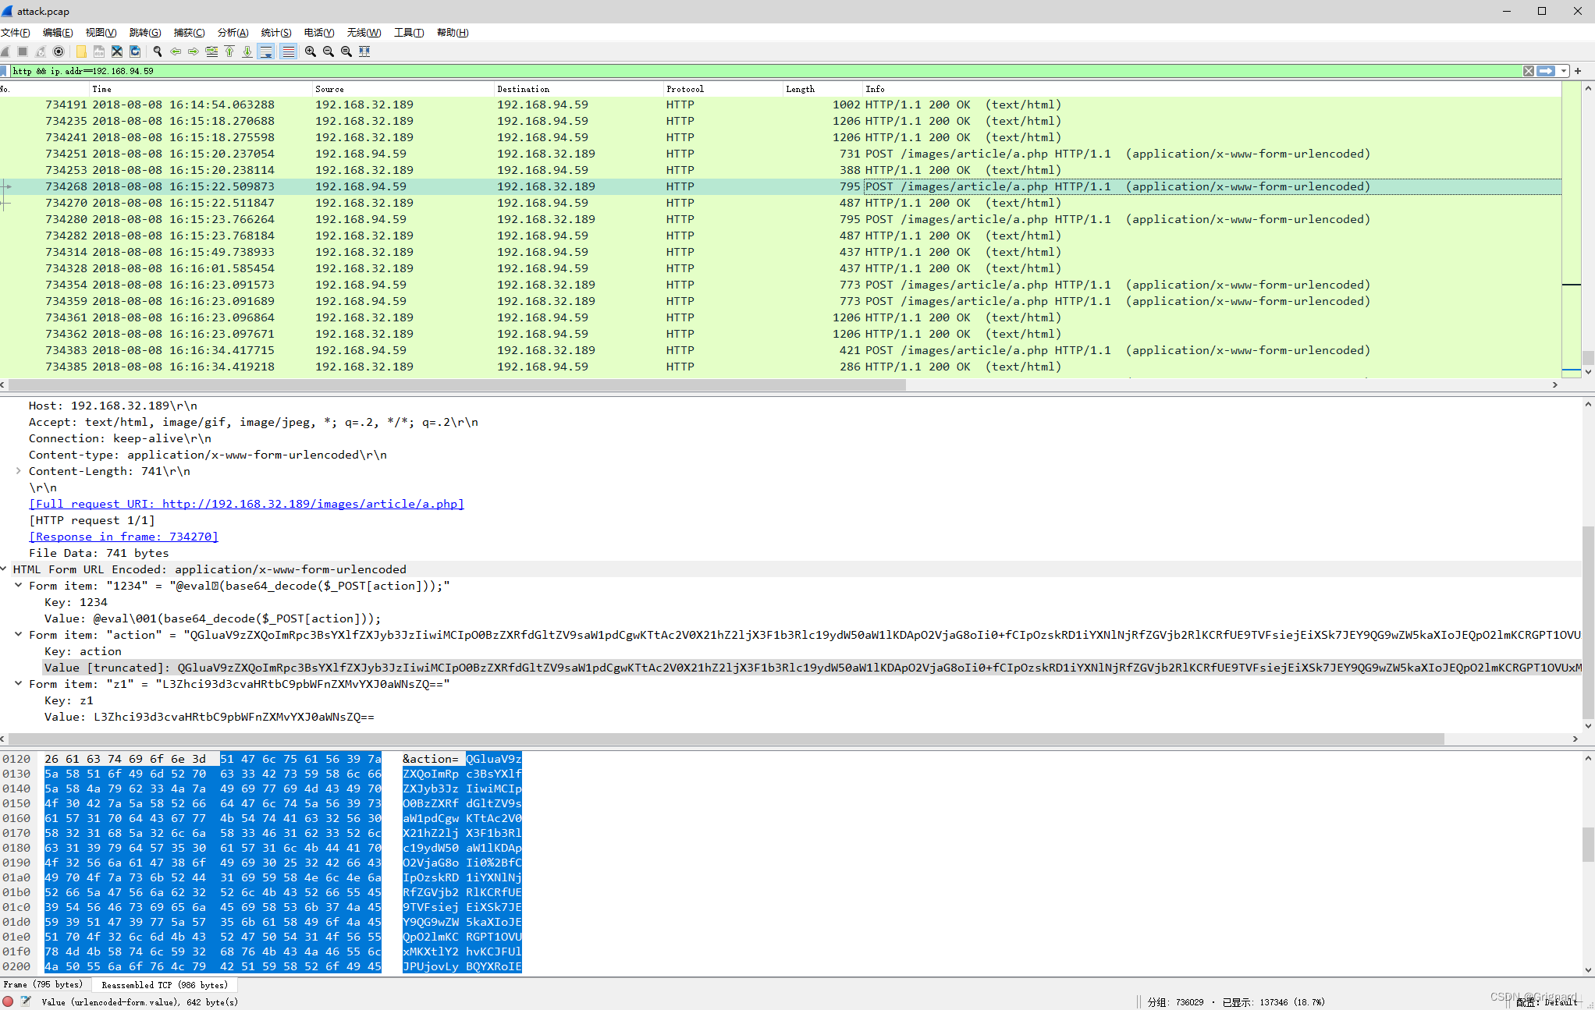Click in the display filter input field
The height and width of the screenshot is (1010, 1595).
(765, 71)
